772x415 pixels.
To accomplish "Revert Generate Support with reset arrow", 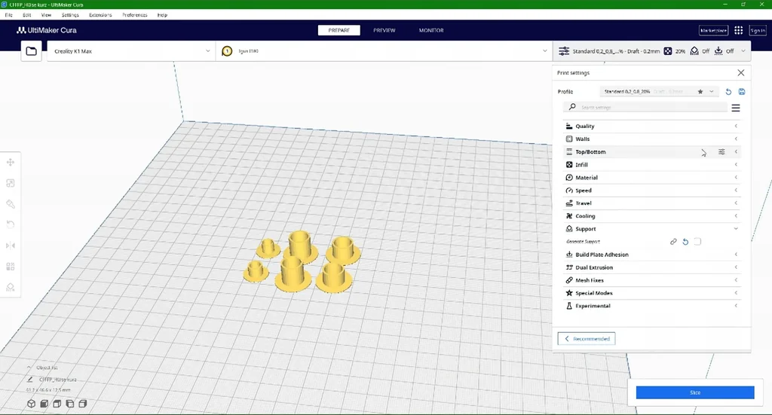I will pos(685,242).
